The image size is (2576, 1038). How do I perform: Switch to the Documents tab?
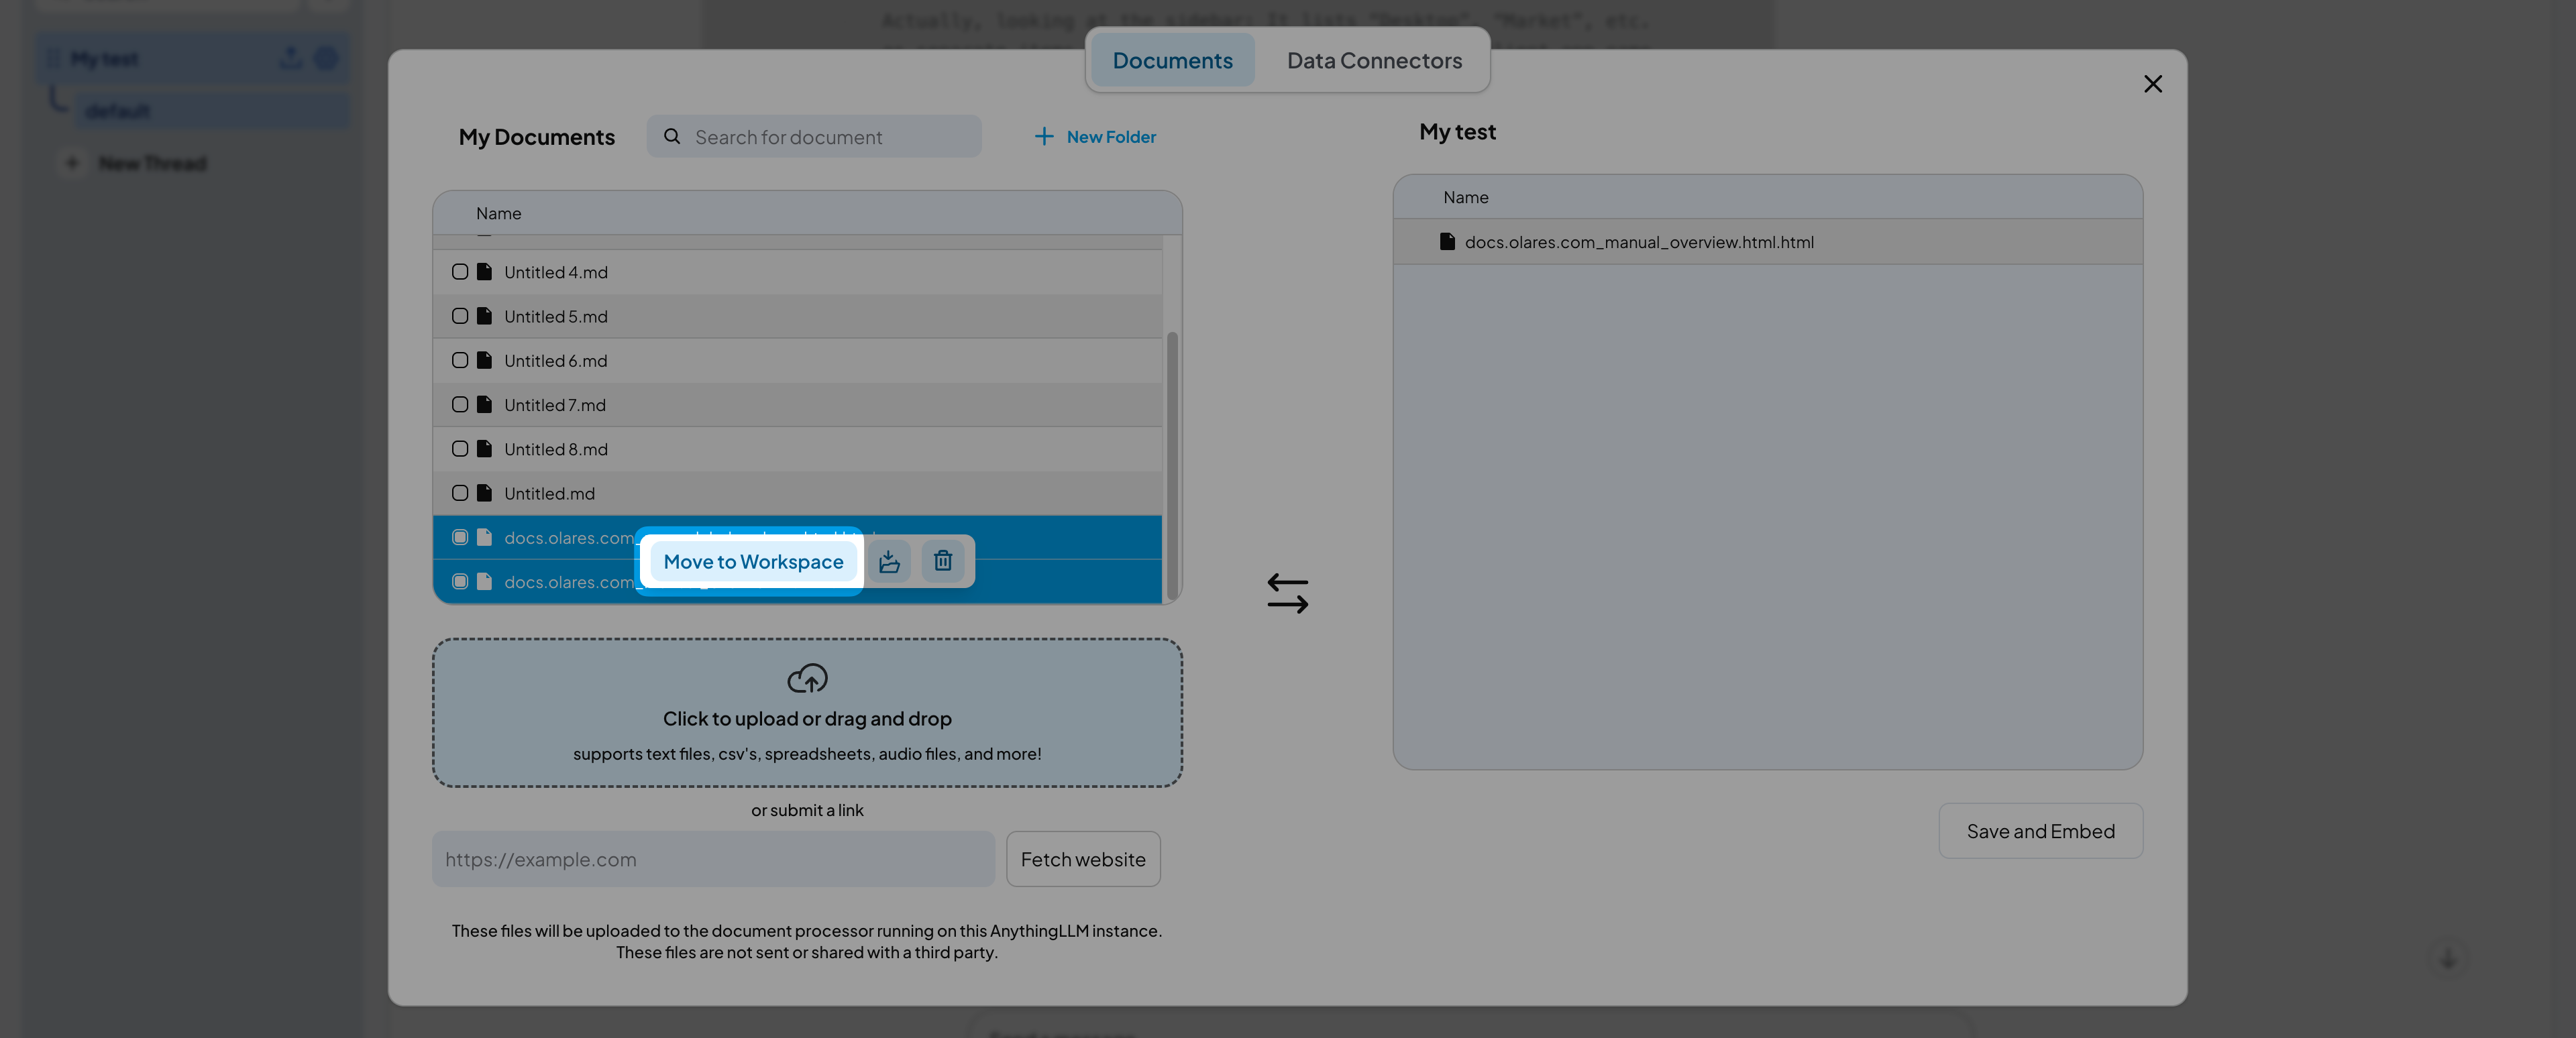1172,60
